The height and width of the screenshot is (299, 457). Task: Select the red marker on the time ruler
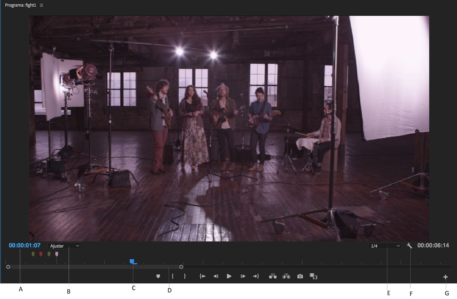[41, 254]
